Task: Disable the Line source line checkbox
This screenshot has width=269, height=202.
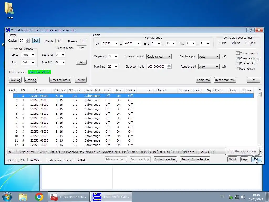Action: pyautogui.click(x=233, y=43)
